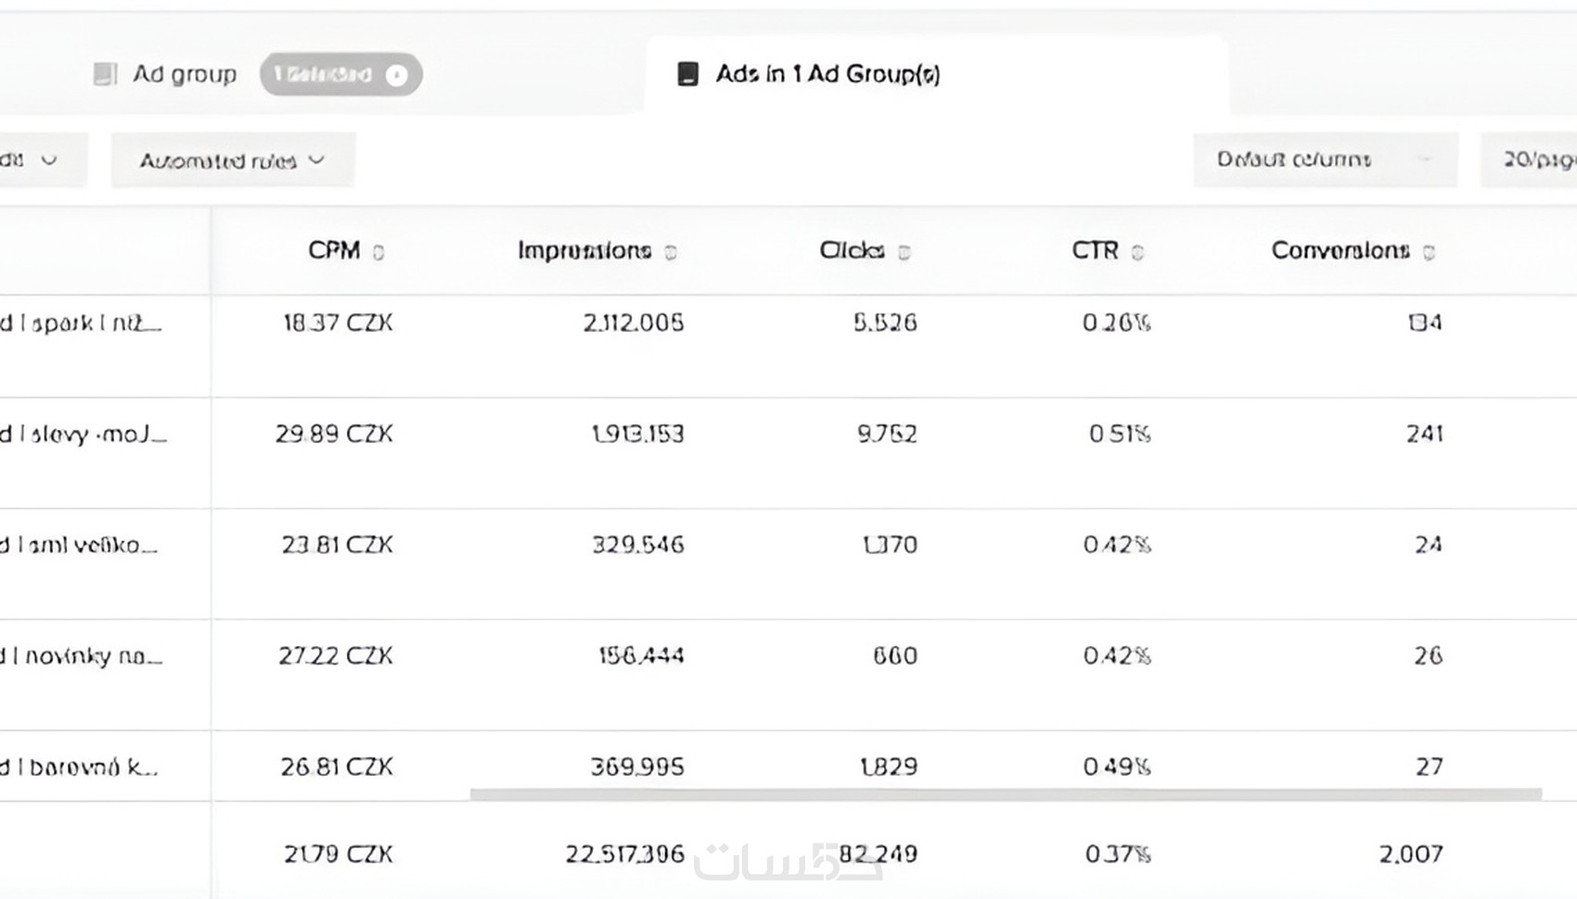The width and height of the screenshot is (1577, 899).
Task: Click the Ad group level icon
Action: coord(106,74)
